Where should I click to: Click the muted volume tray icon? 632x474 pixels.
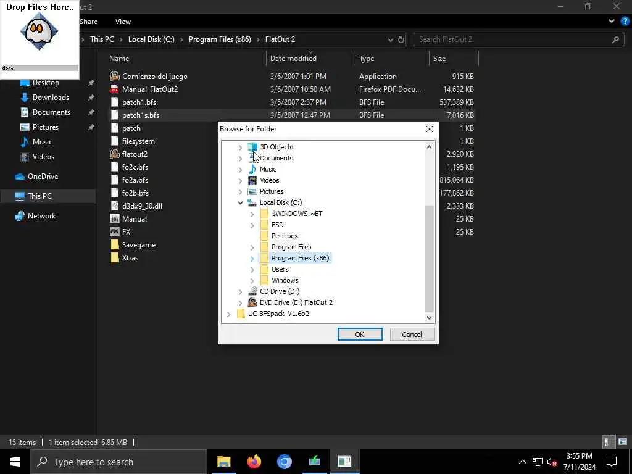552,462
